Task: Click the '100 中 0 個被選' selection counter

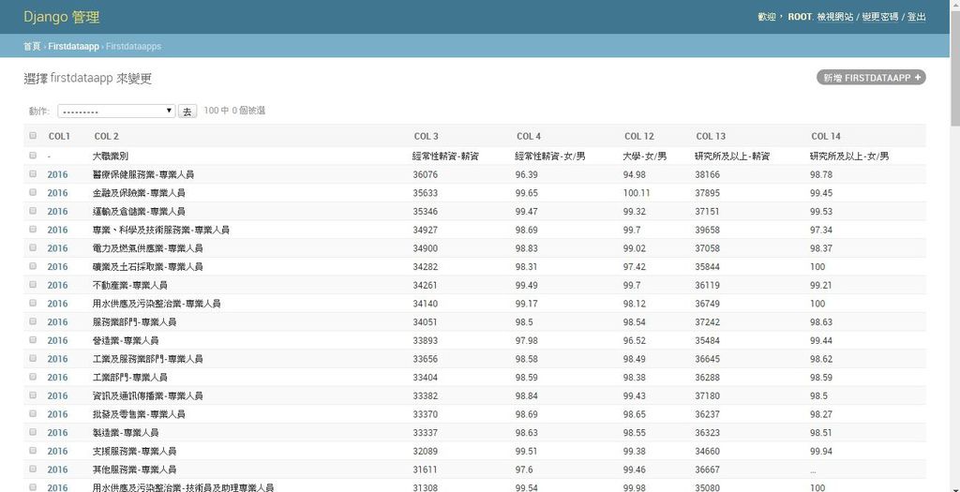Action: (234, 111)
